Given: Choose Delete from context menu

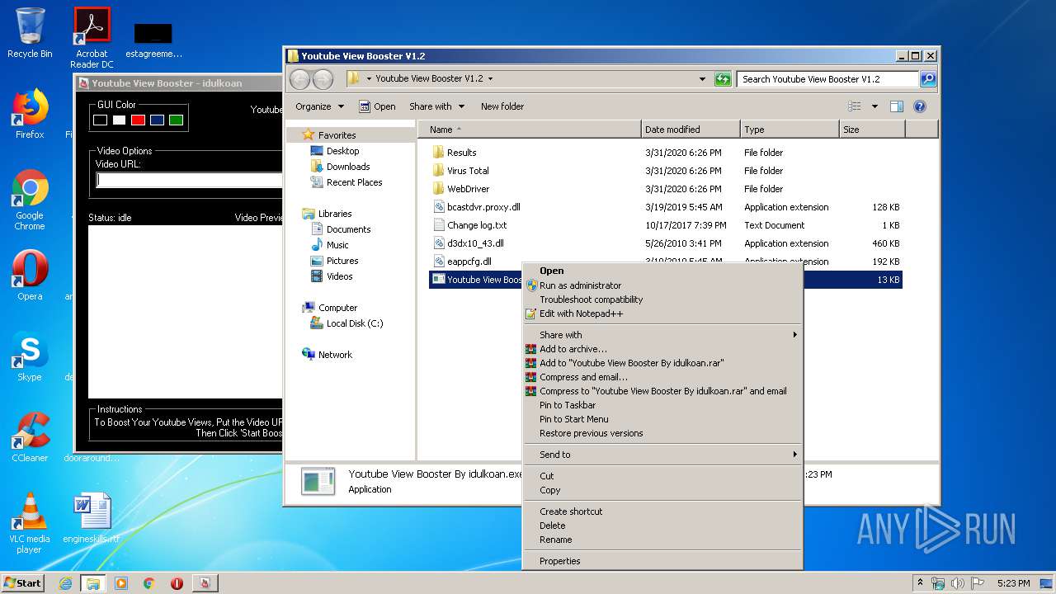Looking at the screenshot, I should (x=662, y=526).
